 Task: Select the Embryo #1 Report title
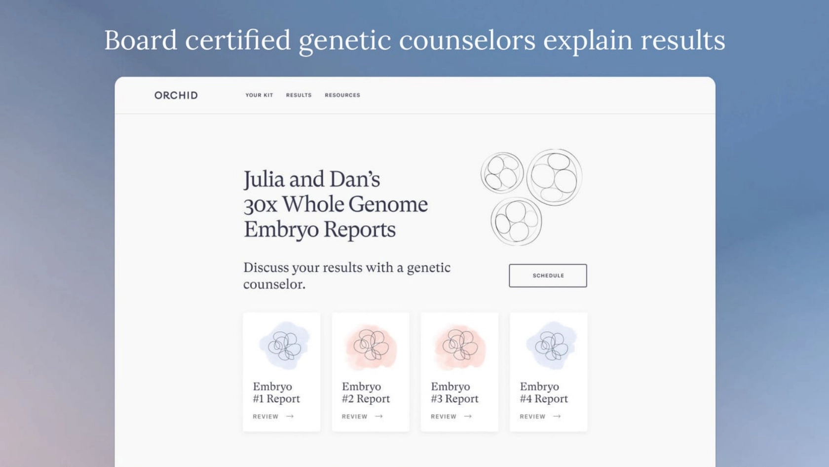[276, 392]
